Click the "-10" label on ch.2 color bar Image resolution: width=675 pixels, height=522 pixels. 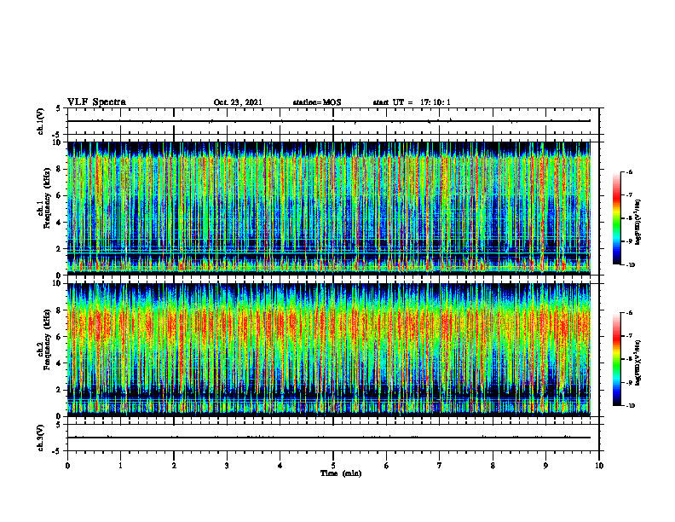630,406
